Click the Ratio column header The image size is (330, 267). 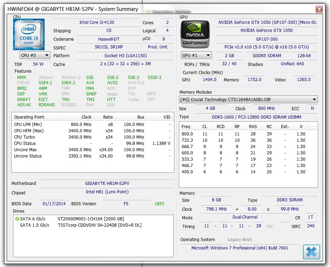click(104, 117)
